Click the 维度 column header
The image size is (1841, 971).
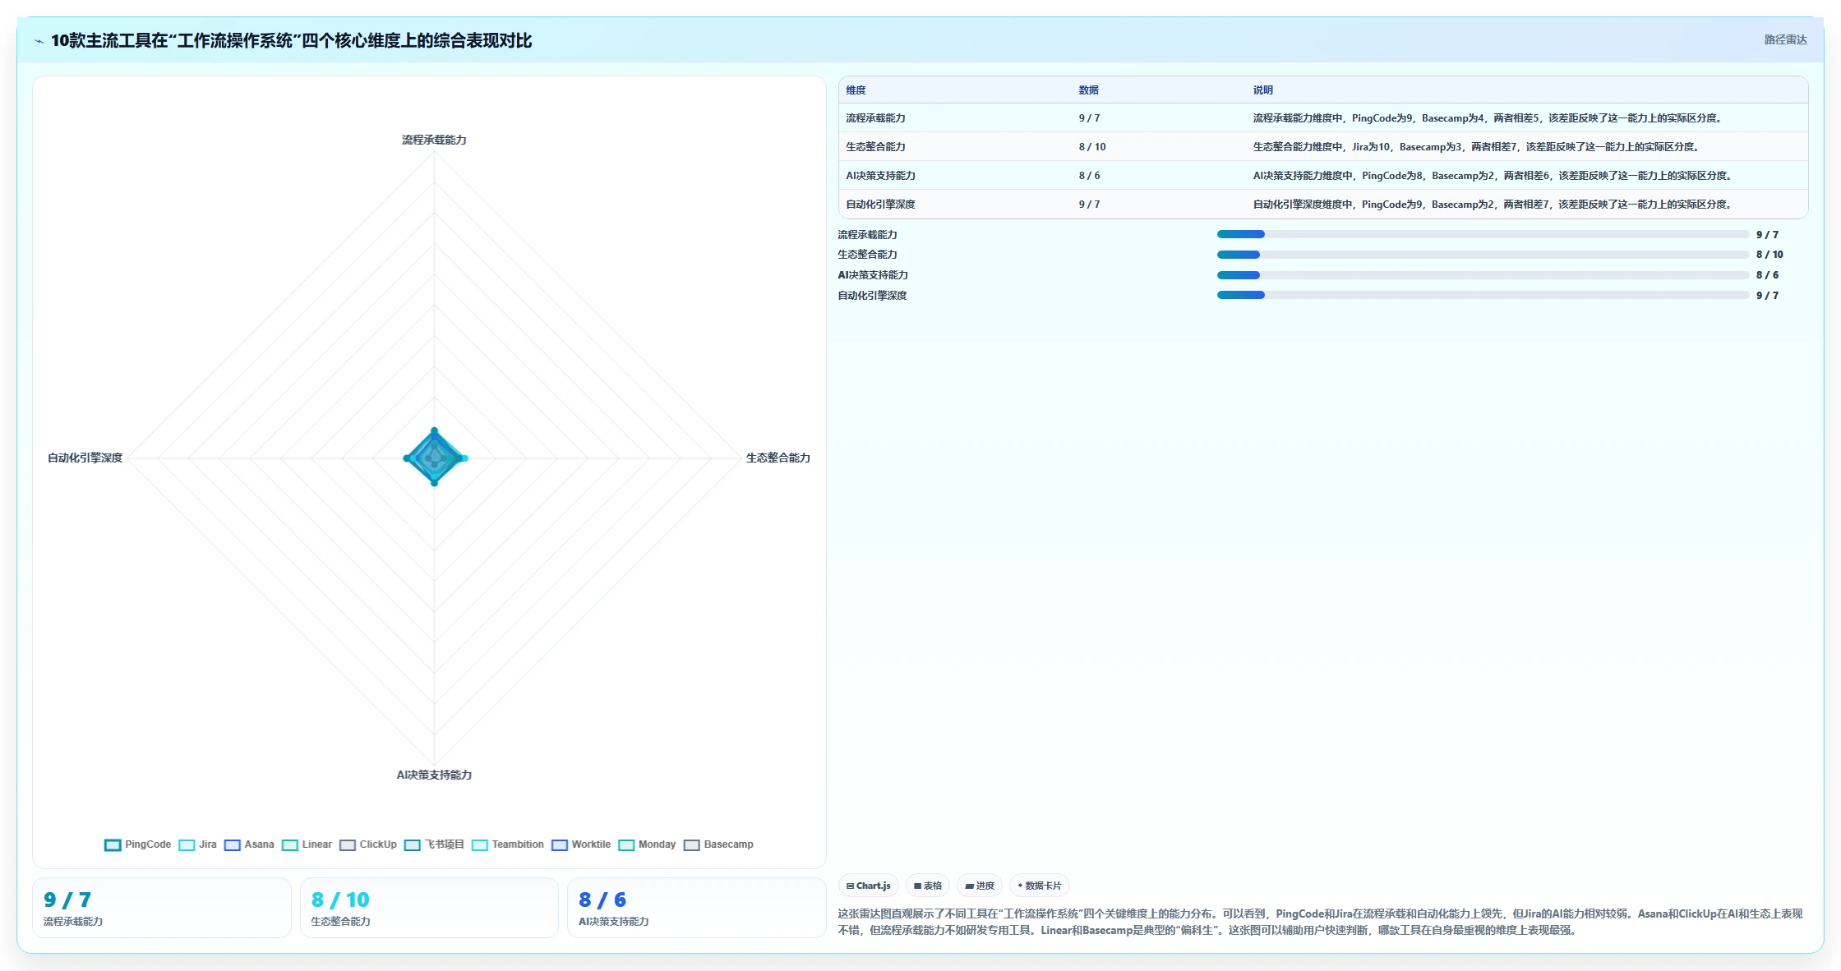856,90
